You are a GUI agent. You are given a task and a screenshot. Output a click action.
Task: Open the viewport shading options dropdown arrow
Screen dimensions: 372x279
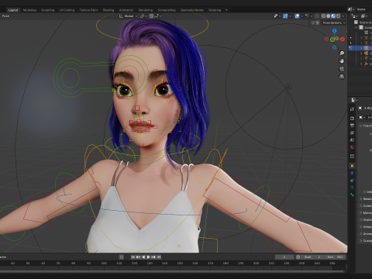pos(343,16)
